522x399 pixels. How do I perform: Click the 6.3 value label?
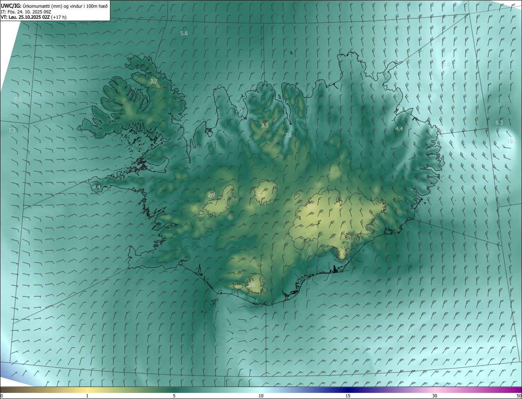coord(499,122)
